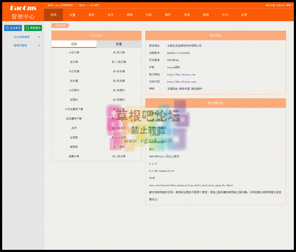
Task: Open the 设置 top menu
Action: point(72,15)
